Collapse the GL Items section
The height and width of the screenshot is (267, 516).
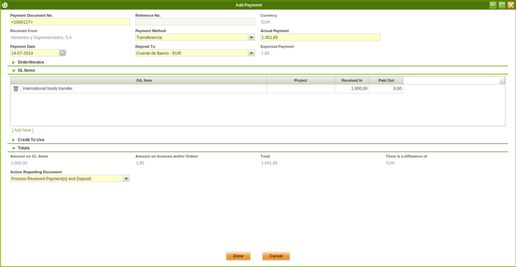14,70
